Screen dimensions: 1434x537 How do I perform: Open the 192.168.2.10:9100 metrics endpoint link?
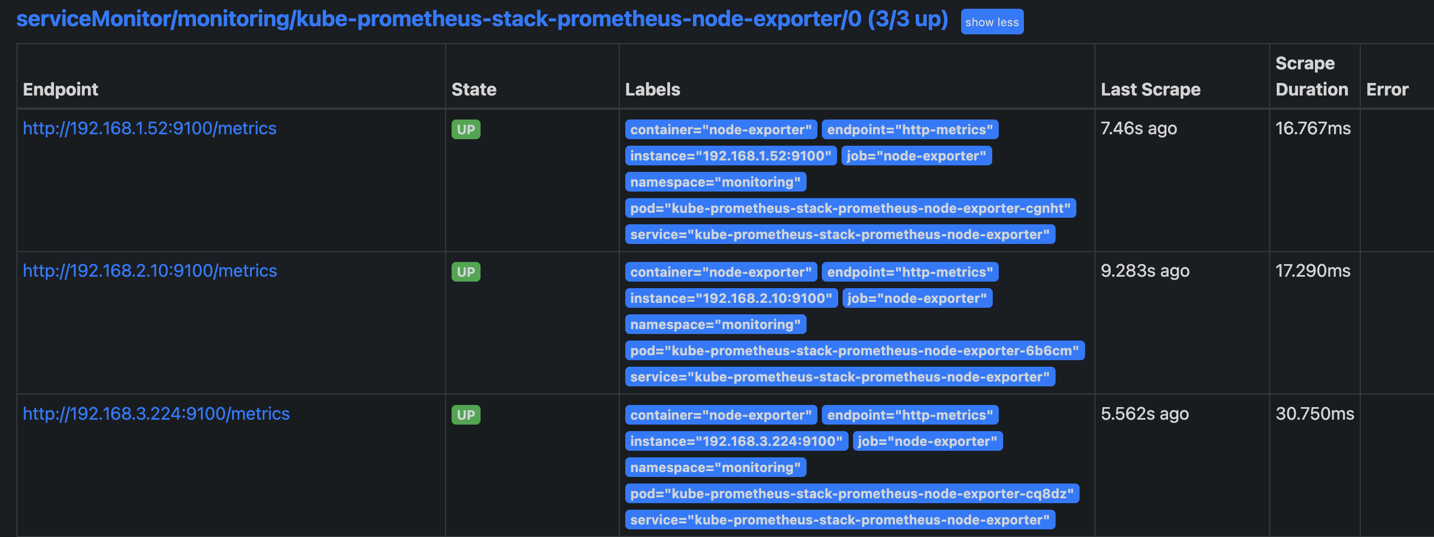(150, 271)
